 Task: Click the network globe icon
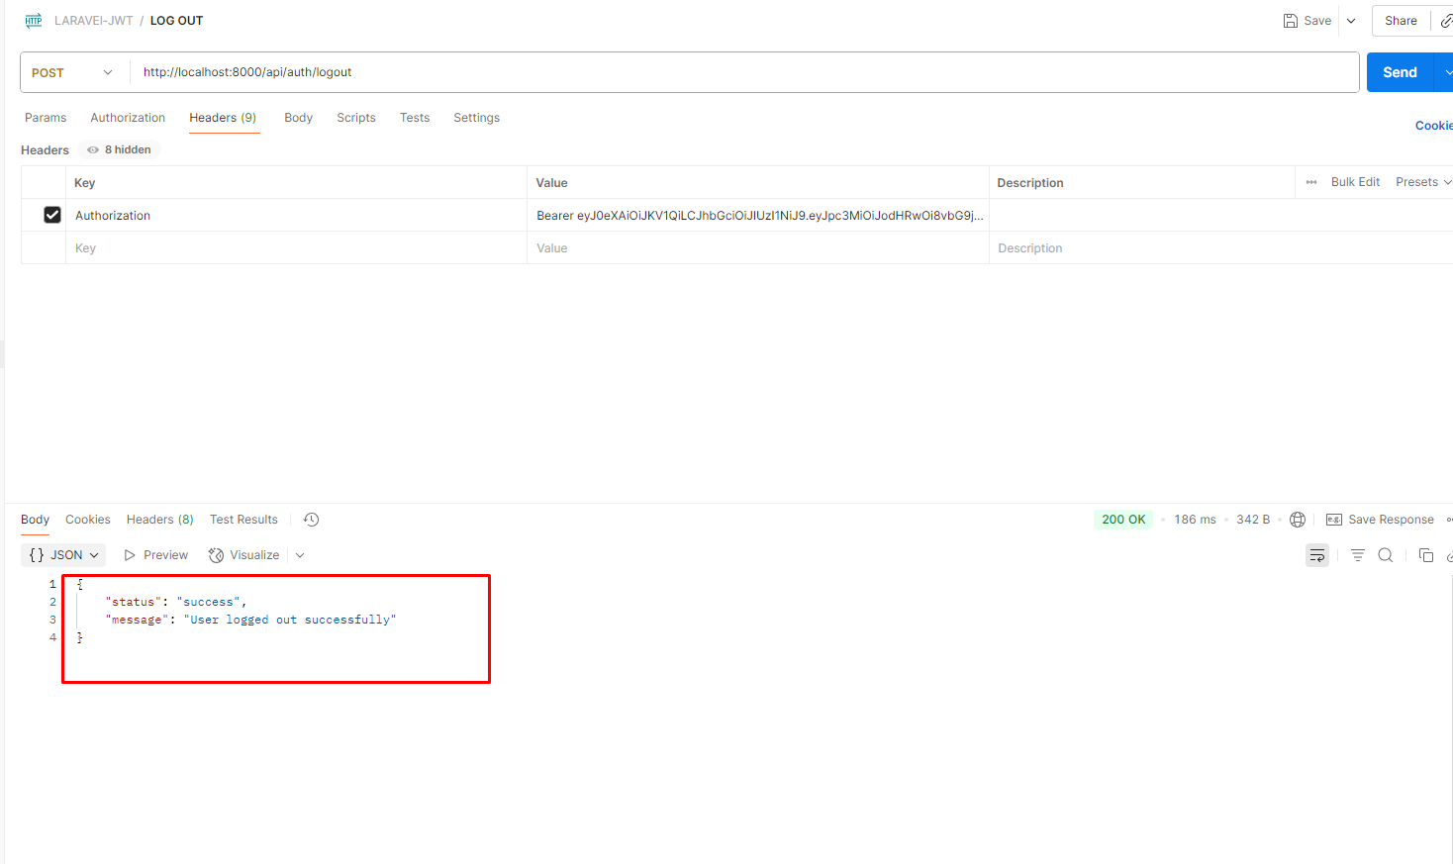click(1298, 520)
